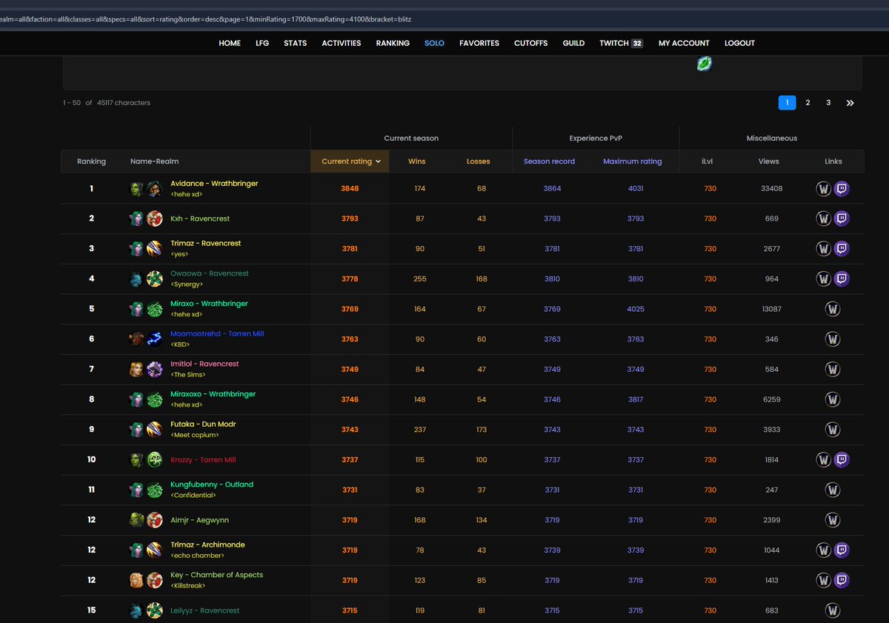889x623 pixels.
Task: Click the W armory icon for Futaka
Action: [x=833, y=429]
